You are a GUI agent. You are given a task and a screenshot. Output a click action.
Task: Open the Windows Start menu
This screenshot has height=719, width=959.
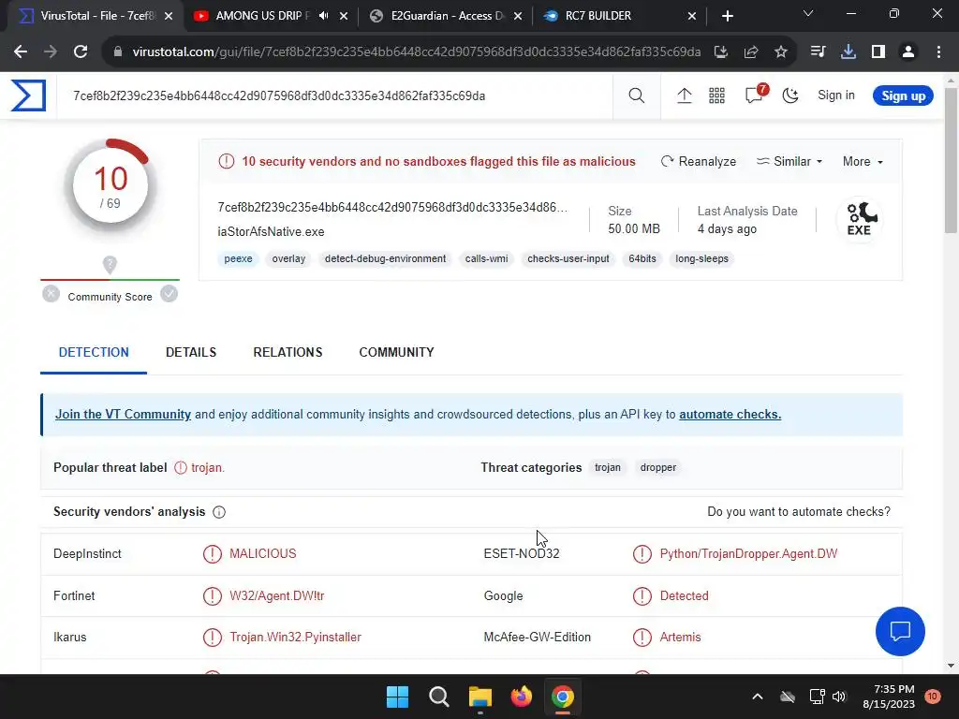coord(397,697)
